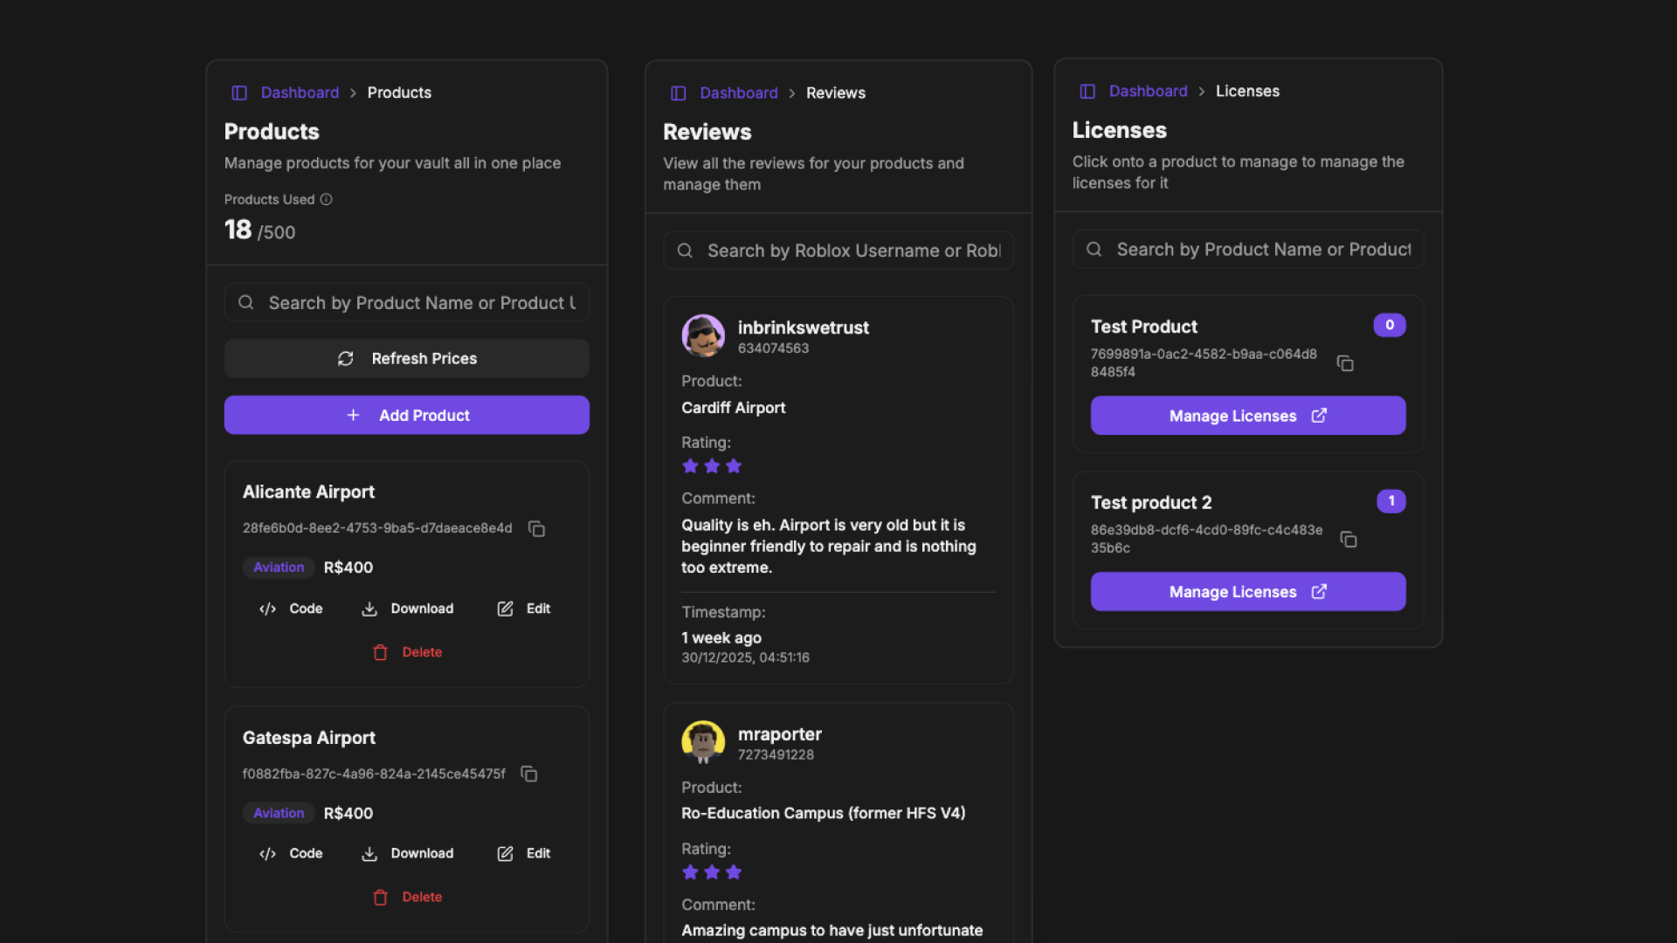Download Gatespa Airport product

click(408, 854)
